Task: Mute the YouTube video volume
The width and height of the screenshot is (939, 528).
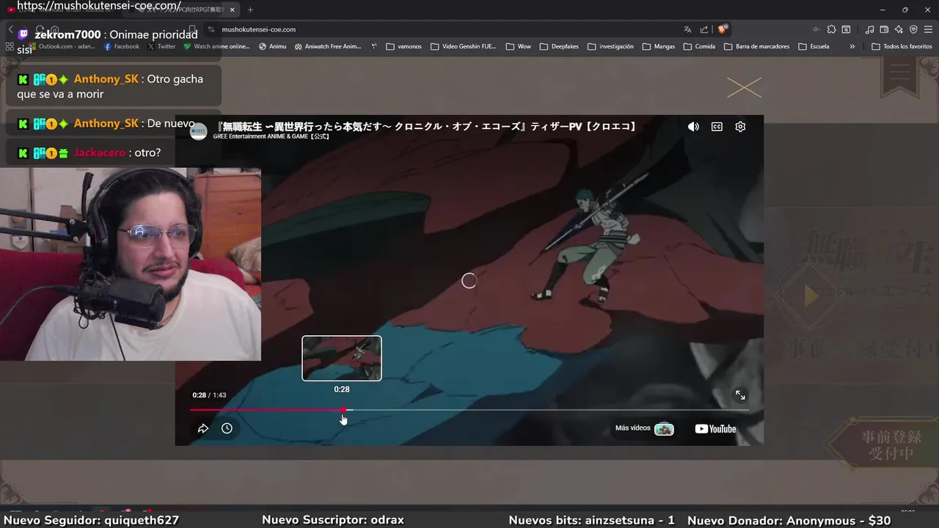Action: point(693,126)
